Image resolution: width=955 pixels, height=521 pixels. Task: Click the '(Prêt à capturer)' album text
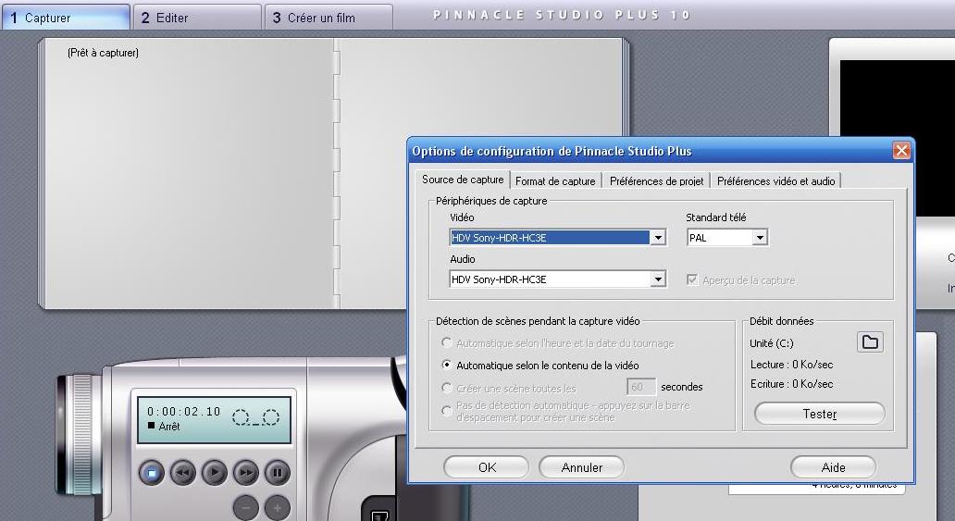(x=103, y=53)
